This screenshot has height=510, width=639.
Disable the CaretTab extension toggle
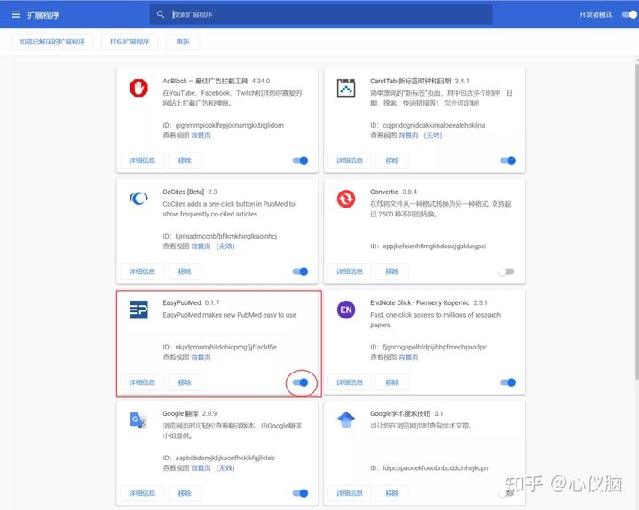pyautogui.click(x=508, y=161)
